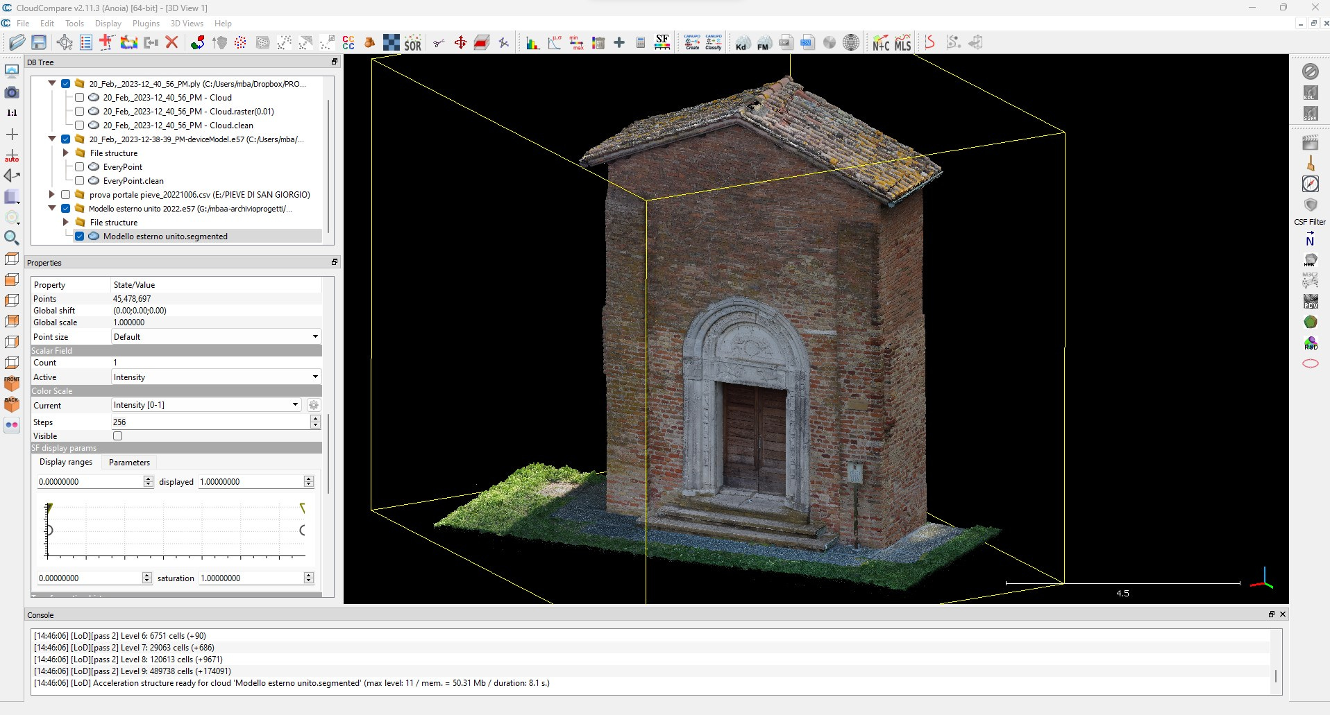Expand 'File structure' under deviceModel.e57
This screenshot has width=1330, height=715.
(65, 153)
